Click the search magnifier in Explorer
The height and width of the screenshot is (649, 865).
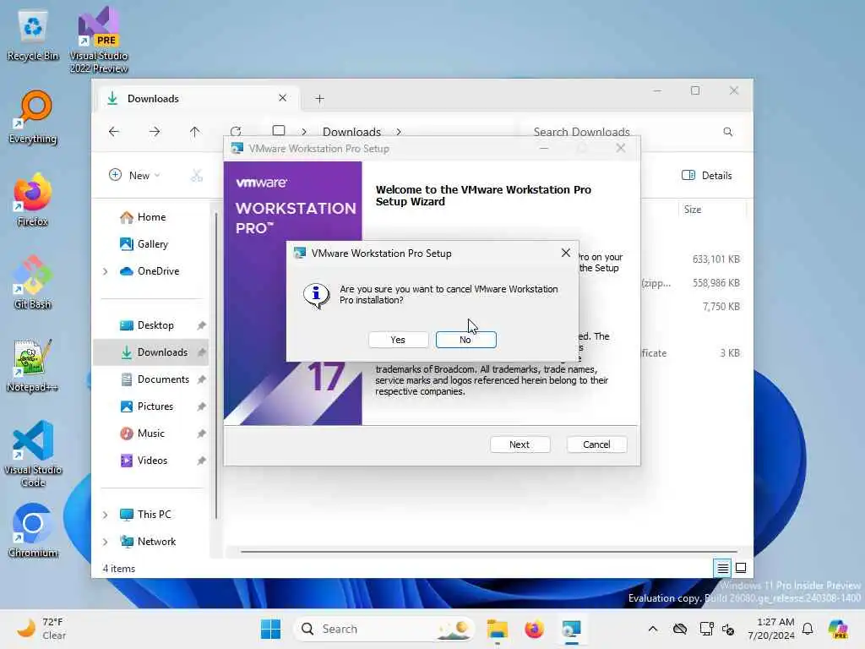pyautogui.click(x=727, y=131)
